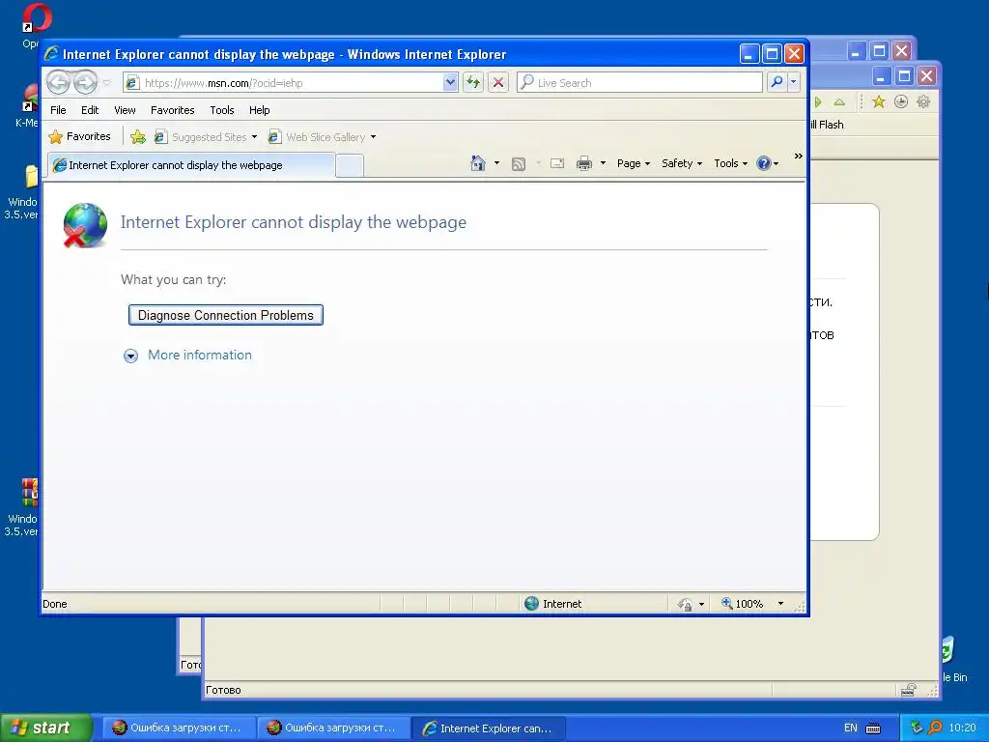Screen dimensions: 989x742
Task: Click the network connection tray icon
Action: coord(918,728)
